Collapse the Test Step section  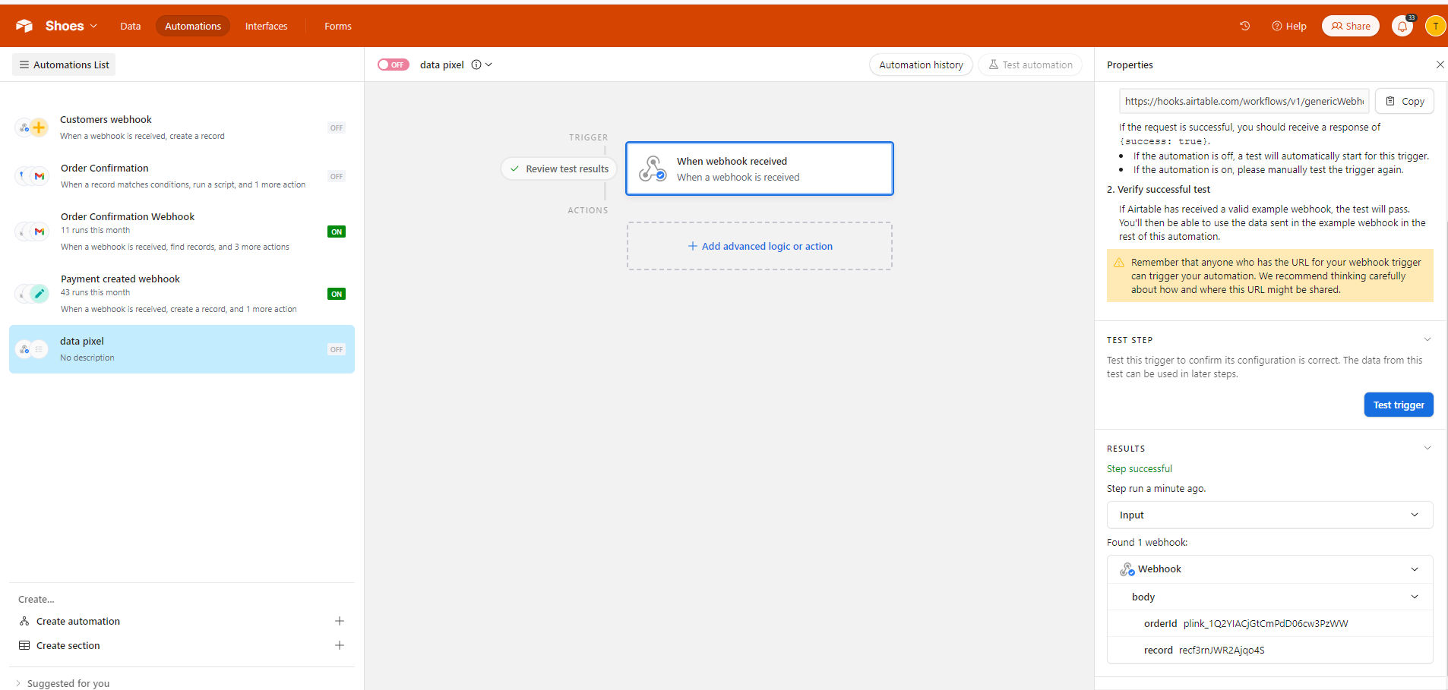click(1427, 339)
